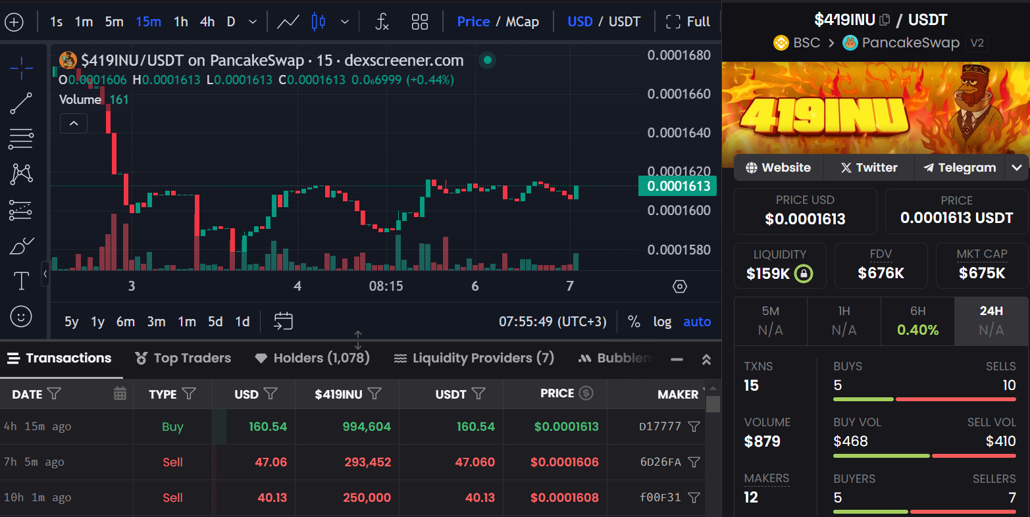Set chart range to 1d
1030x517 pixels.
(243, 322)
